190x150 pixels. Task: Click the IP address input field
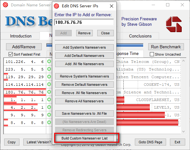84,22
